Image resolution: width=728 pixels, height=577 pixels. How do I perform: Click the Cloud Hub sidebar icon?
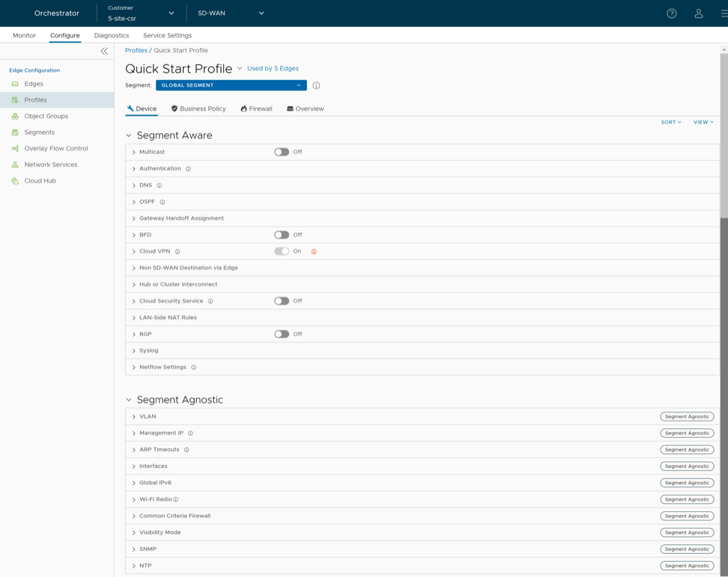(15, 180)
